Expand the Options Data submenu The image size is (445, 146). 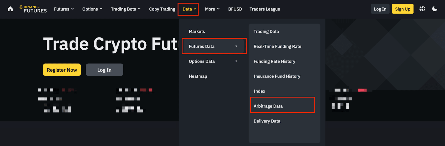click(213, 61)
